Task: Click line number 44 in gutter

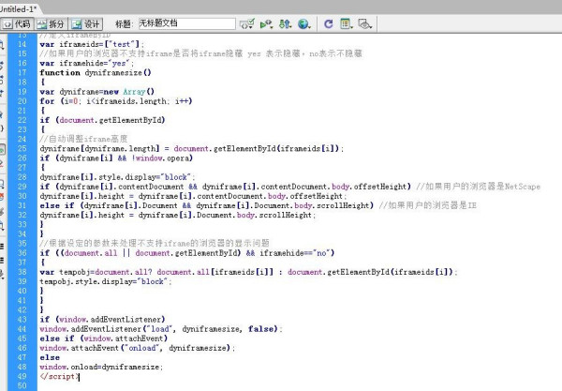Action: [22, 329]
